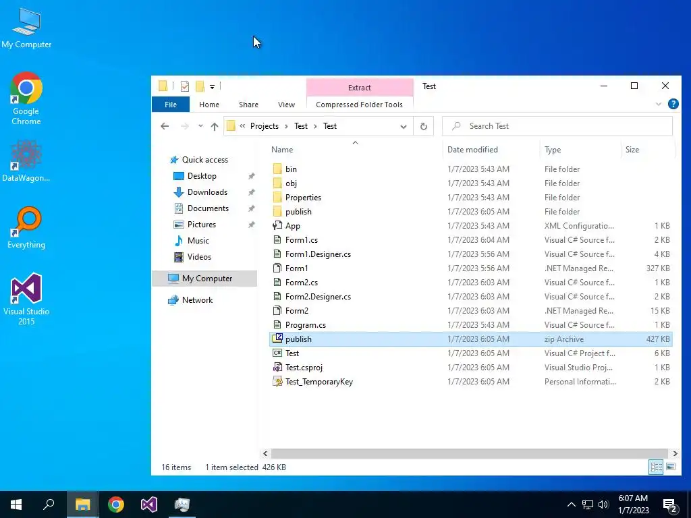Click the right arrow of horizontal scrollbar
The height and width of the screenshot is (518, 691).
click(675, 453)
